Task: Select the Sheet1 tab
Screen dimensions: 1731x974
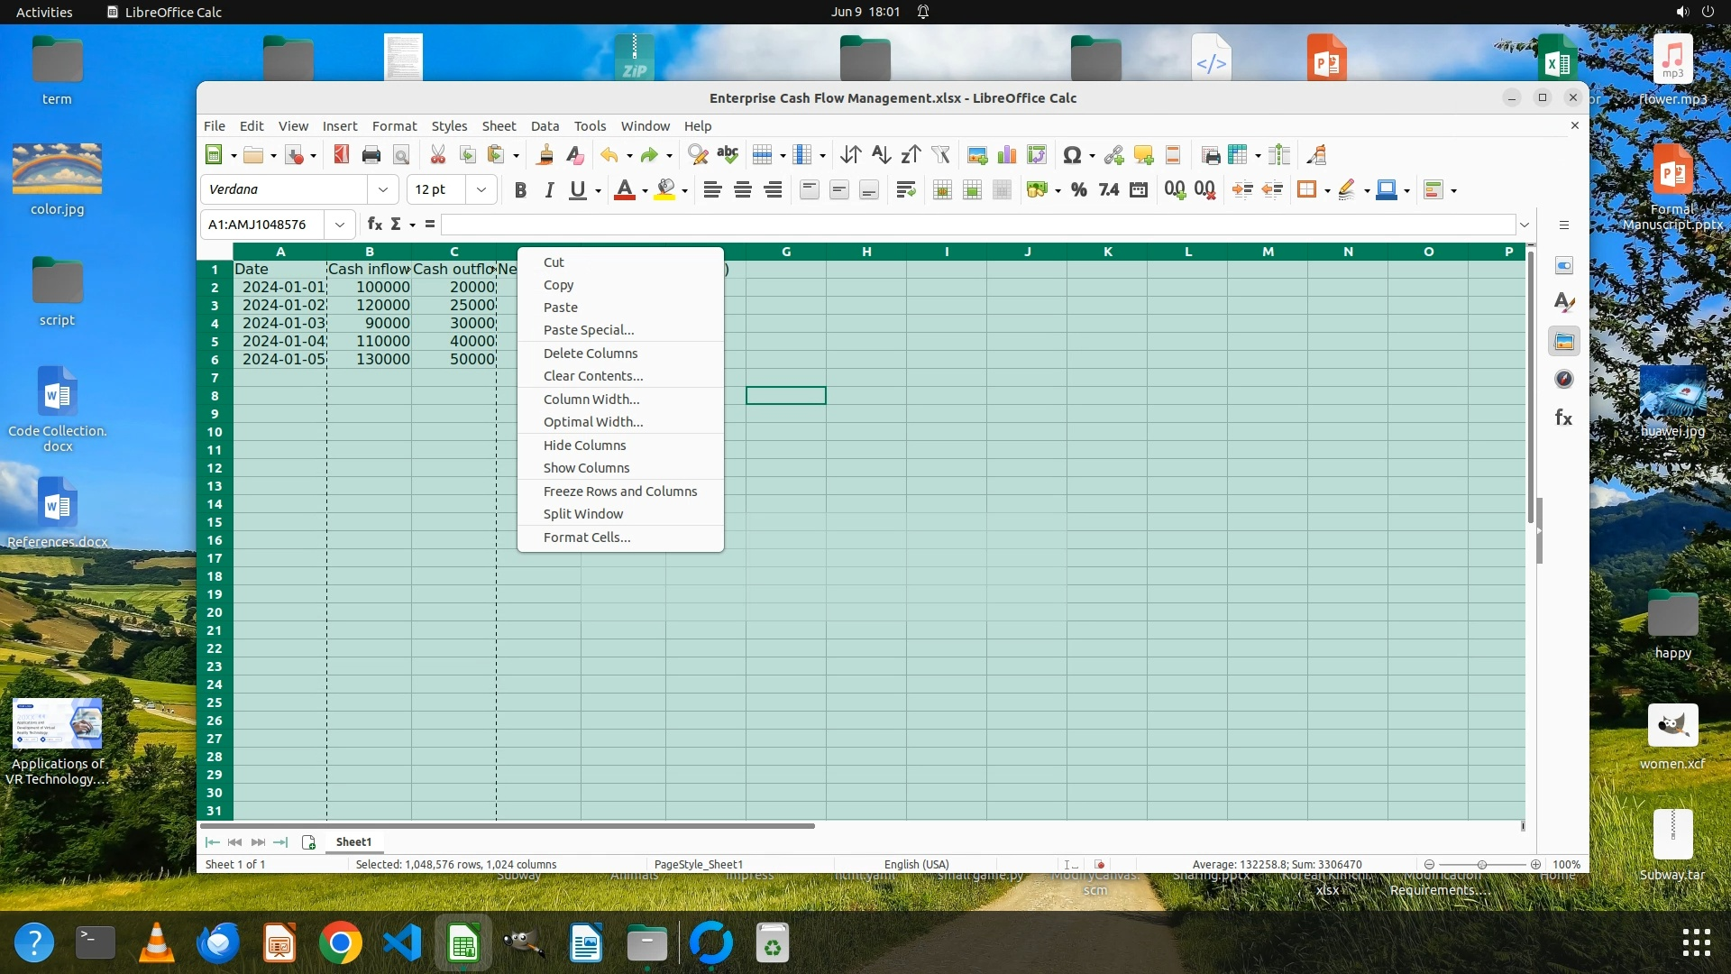Action: pyautogui.click(x=353, y=841)
